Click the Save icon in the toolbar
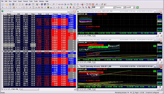 (x=10, y=4)
